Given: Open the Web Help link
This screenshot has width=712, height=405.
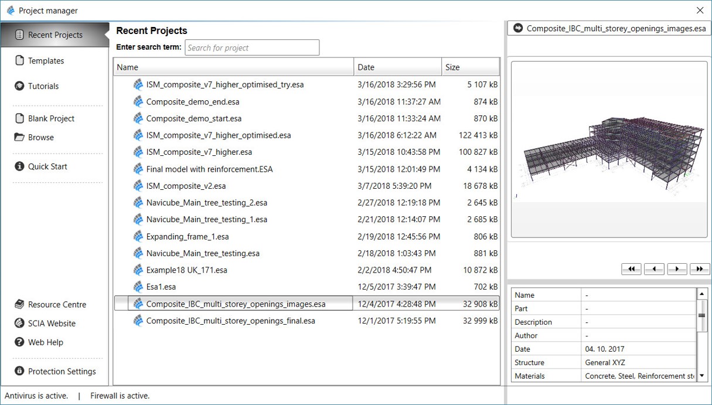Looking at the screenshot, I should point(45,342).
